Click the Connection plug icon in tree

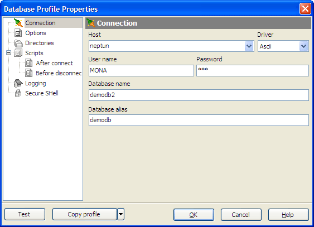18,23
